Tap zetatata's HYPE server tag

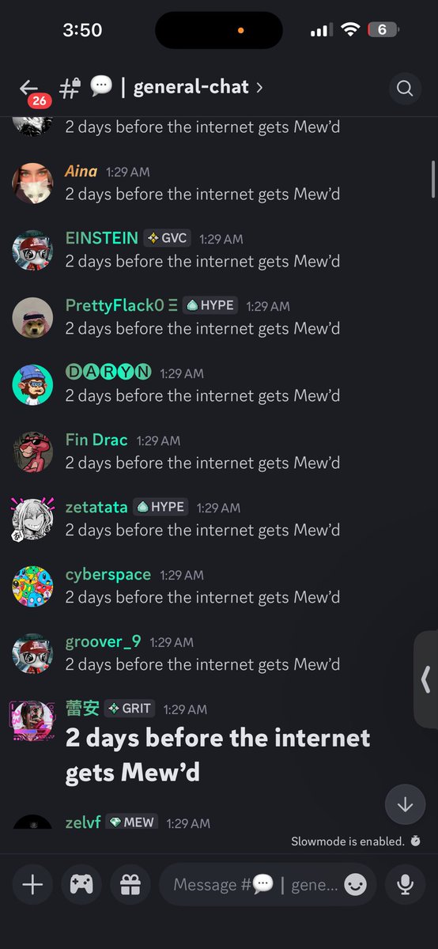tap(160, 507)
